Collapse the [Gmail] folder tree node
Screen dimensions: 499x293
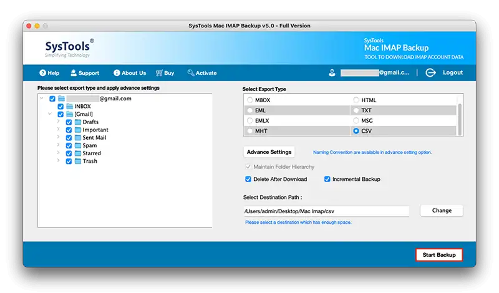(50, 113)
